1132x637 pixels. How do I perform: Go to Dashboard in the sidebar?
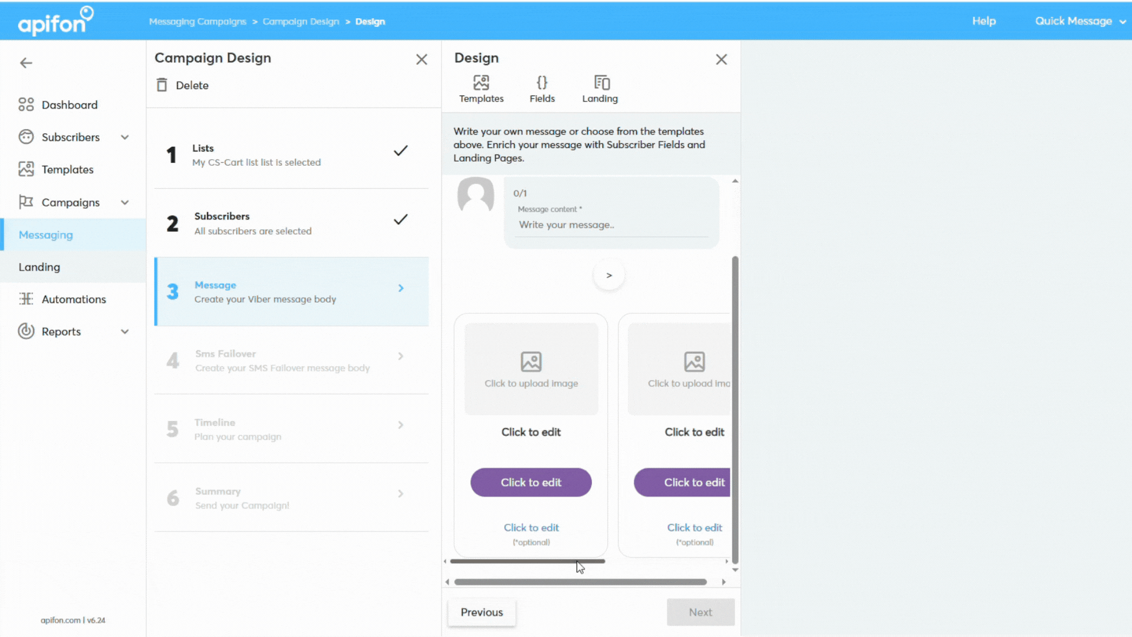point(69,105)
